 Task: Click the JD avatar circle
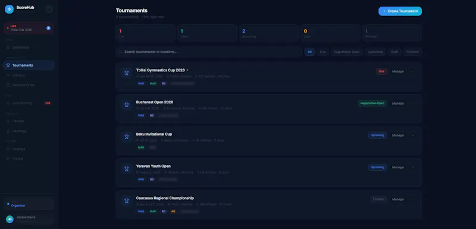[x=10, y=219]
